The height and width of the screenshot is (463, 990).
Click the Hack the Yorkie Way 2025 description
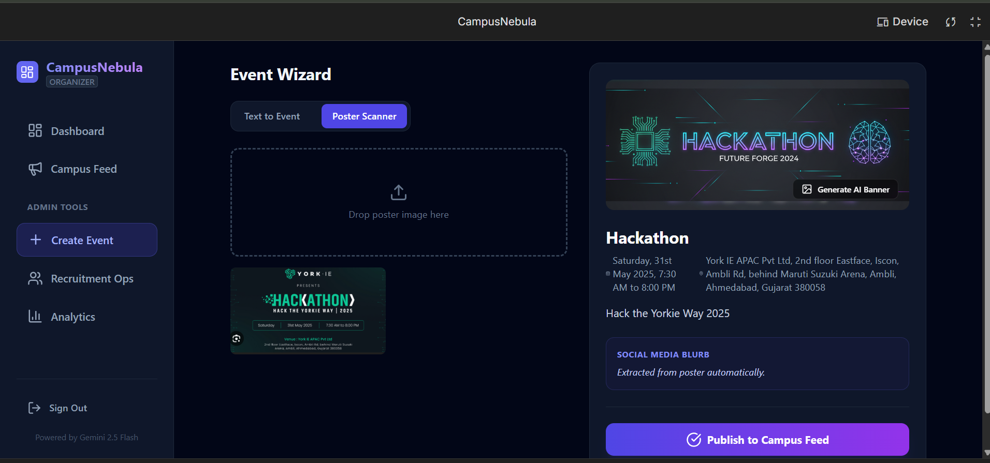[667, 313]
